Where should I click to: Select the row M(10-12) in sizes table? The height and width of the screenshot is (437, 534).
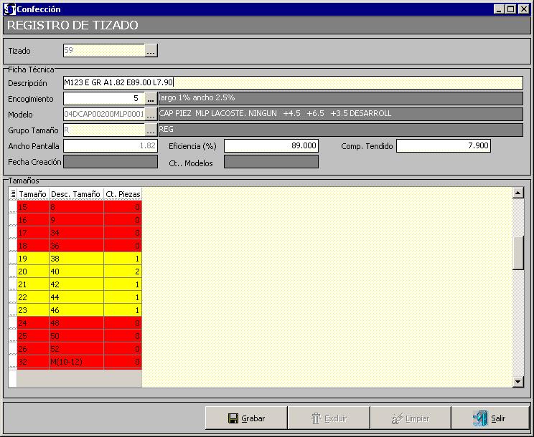coord(76,362)
